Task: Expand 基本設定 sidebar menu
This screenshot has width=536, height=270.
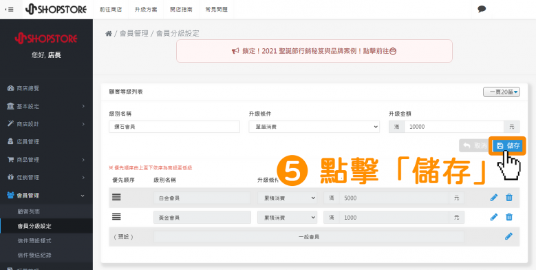Action: (46, 107)
